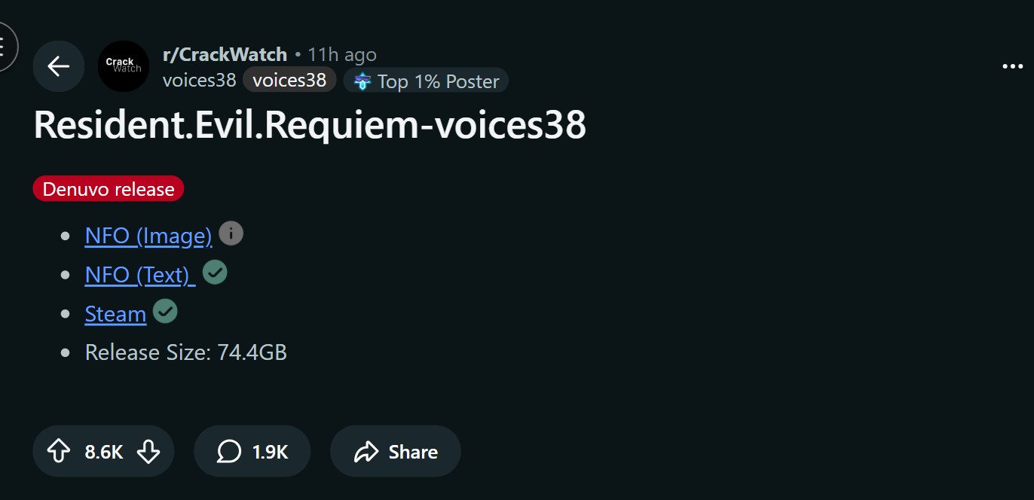1034x500 pixels.
Task: Click the Top 1% Poster badge icon
Action: 364,81
